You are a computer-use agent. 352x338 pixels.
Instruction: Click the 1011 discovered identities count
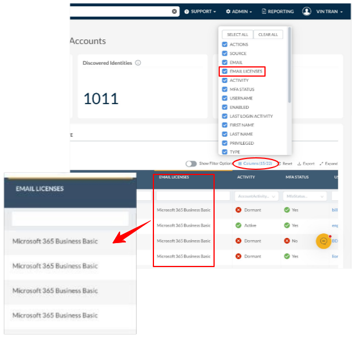coord(101,99)
